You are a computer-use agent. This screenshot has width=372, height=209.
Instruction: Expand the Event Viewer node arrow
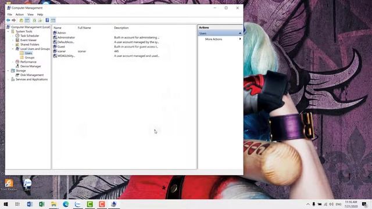(x=13, y=40)
